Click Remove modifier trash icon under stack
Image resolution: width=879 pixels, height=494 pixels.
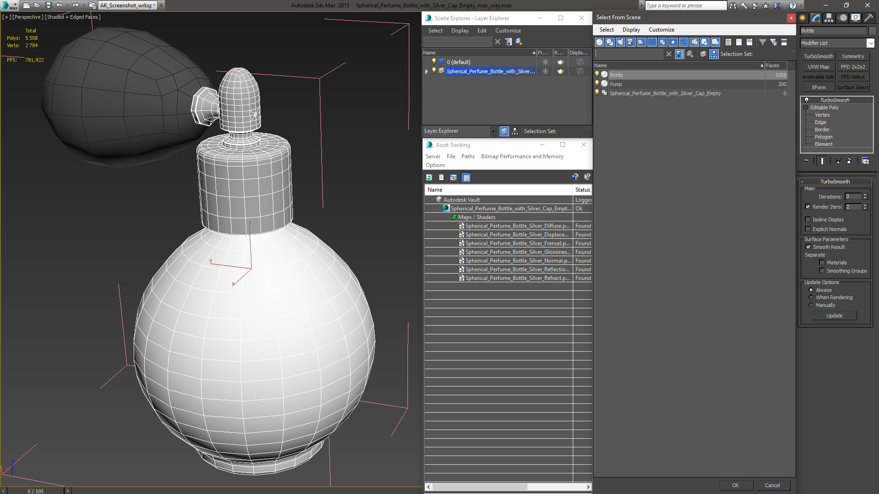[849, 161]
